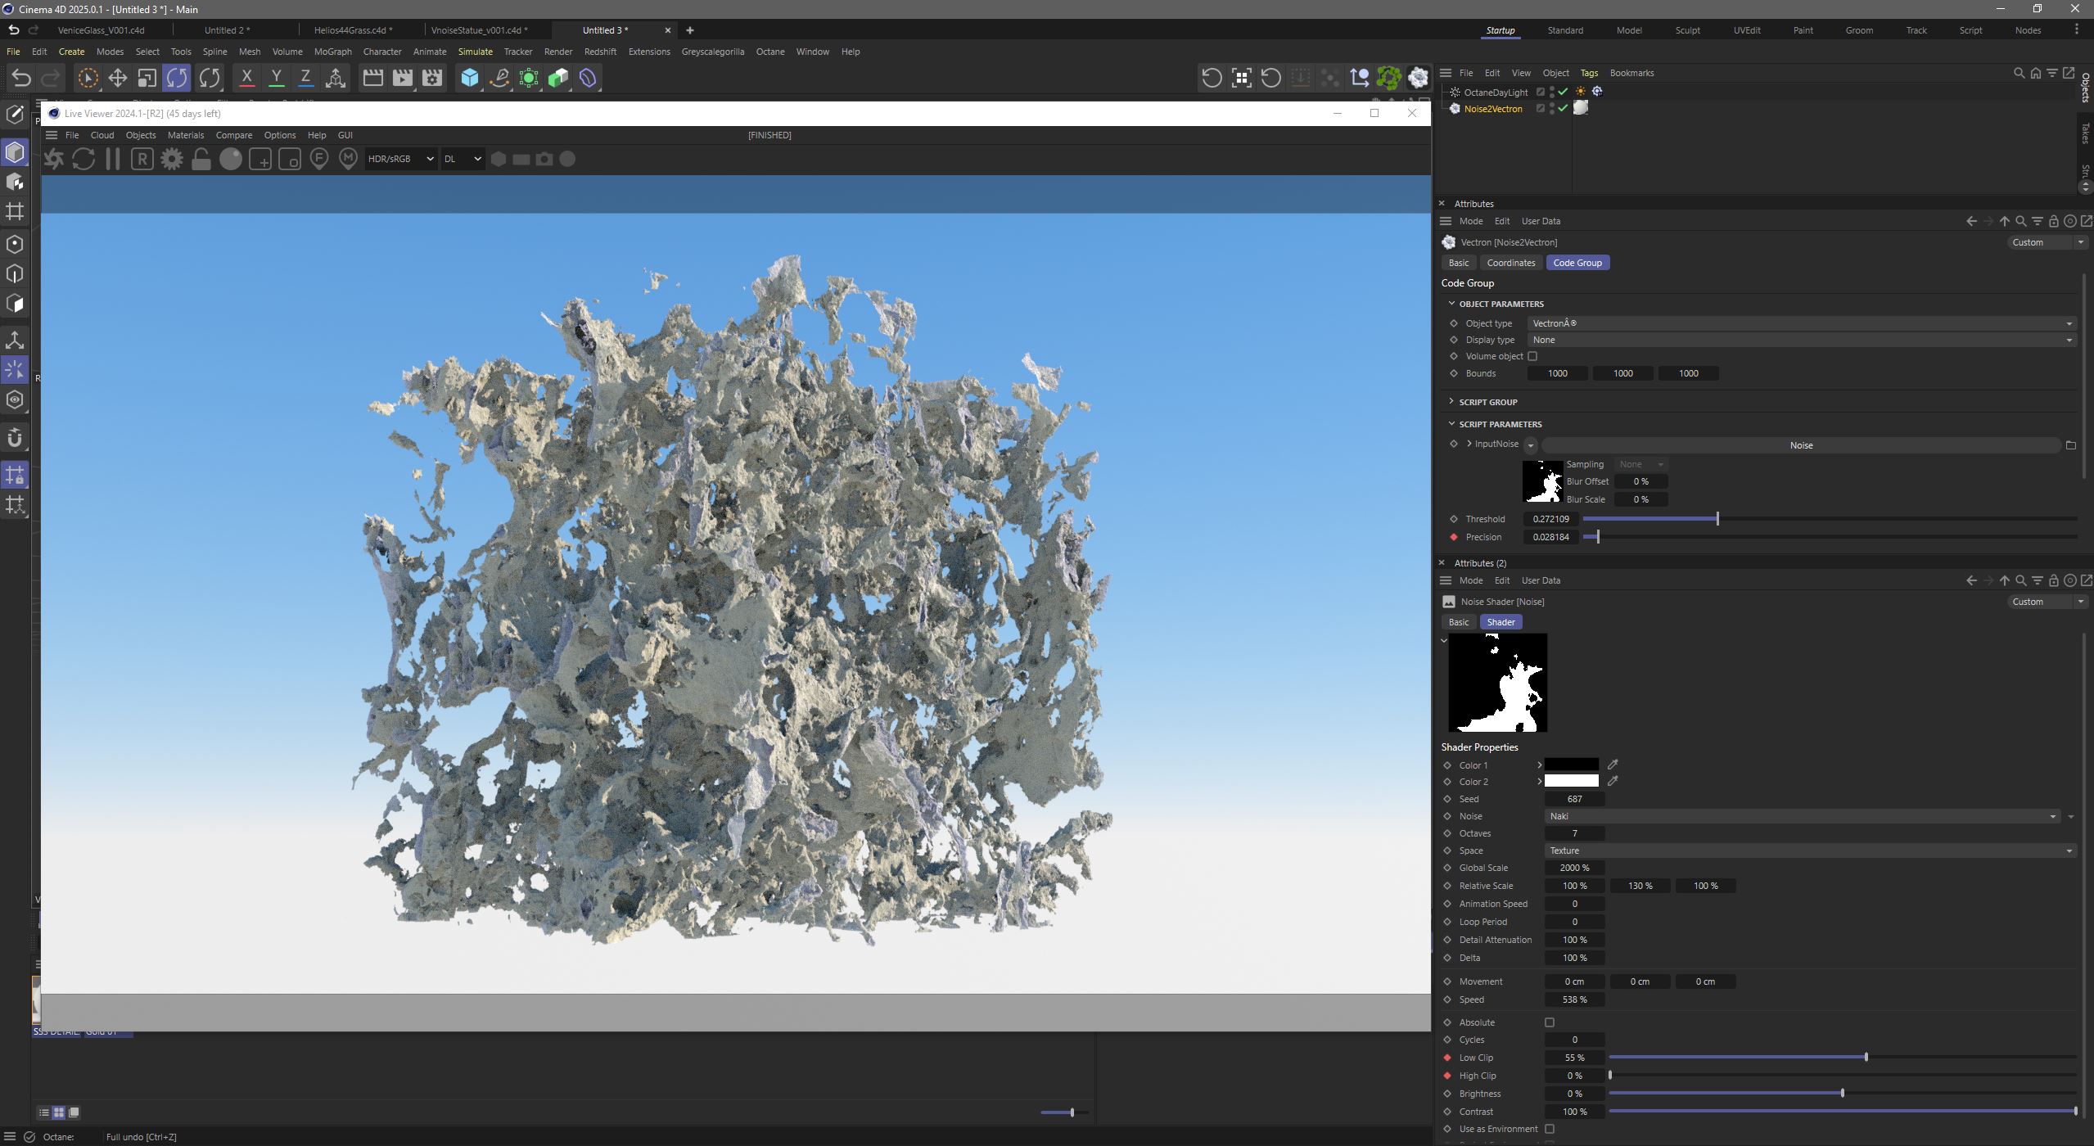Click the Seed input field
The width and height of the screenshot is (2094, 1146).
(x=1574, y=799)
